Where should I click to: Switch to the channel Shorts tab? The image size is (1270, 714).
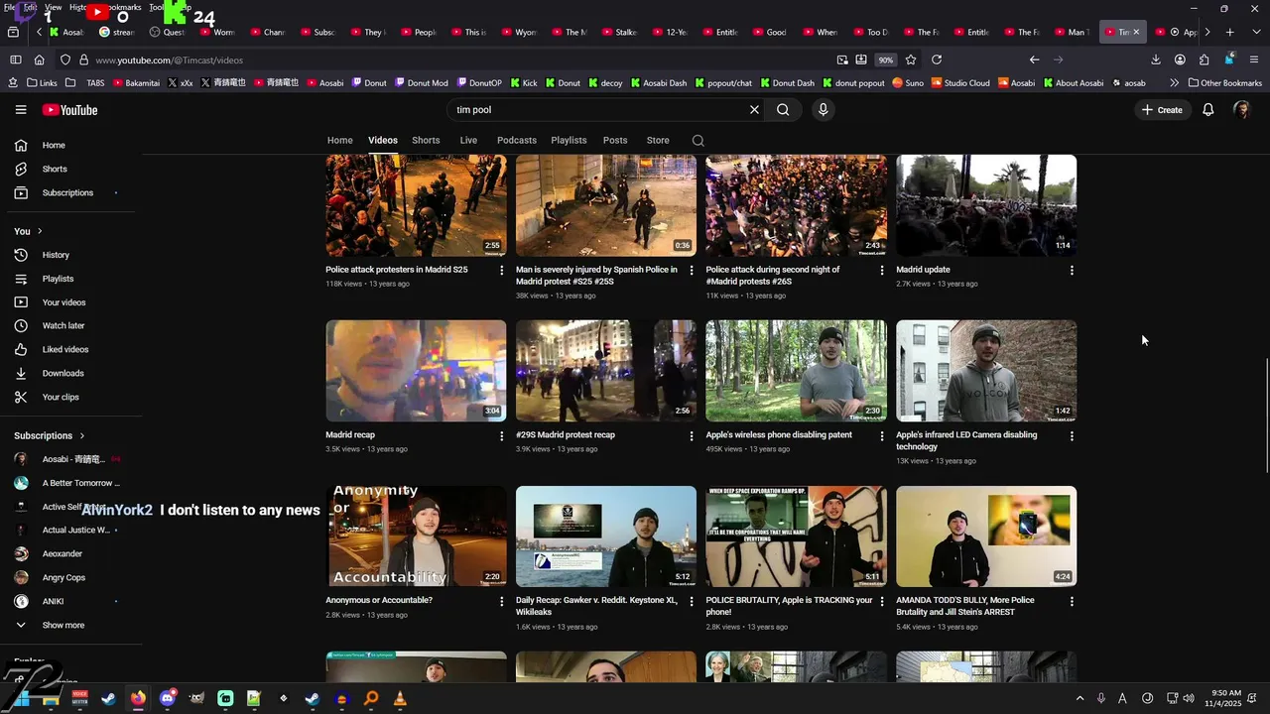pyautogui.click(x=426, y=141)
